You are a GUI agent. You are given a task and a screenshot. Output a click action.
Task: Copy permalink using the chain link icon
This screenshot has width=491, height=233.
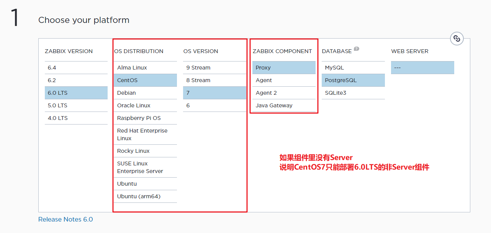point(457,39)
